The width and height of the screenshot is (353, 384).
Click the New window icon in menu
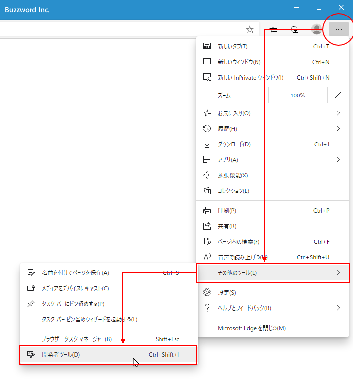[207, 62]
